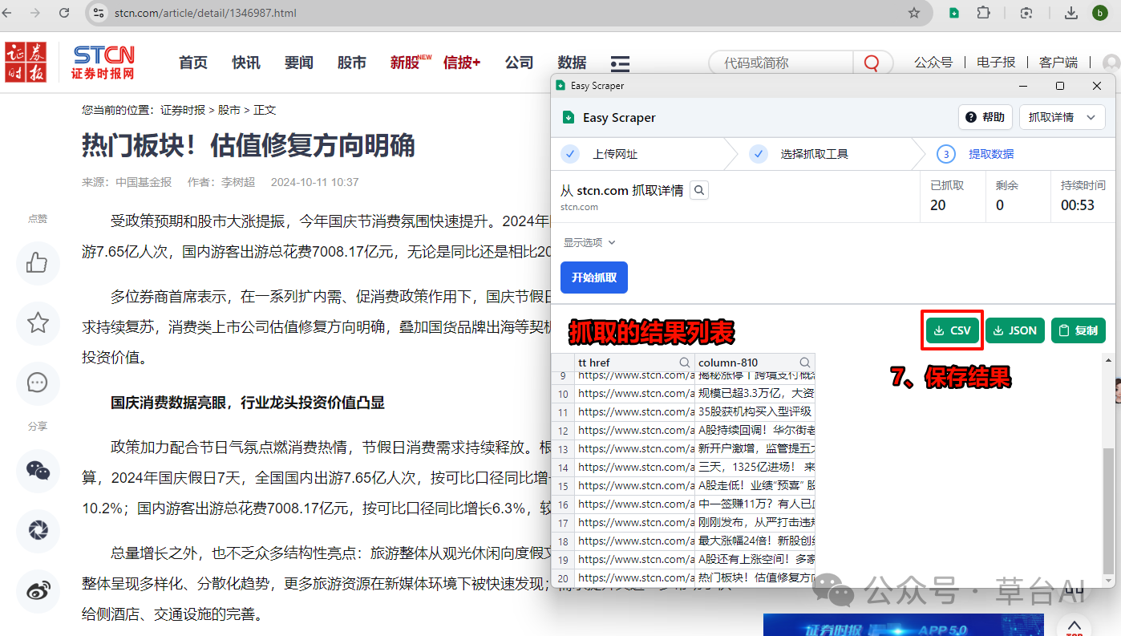The image size is (1121, 636).
Task: Click the address bar URL
Action: [205, 13]
